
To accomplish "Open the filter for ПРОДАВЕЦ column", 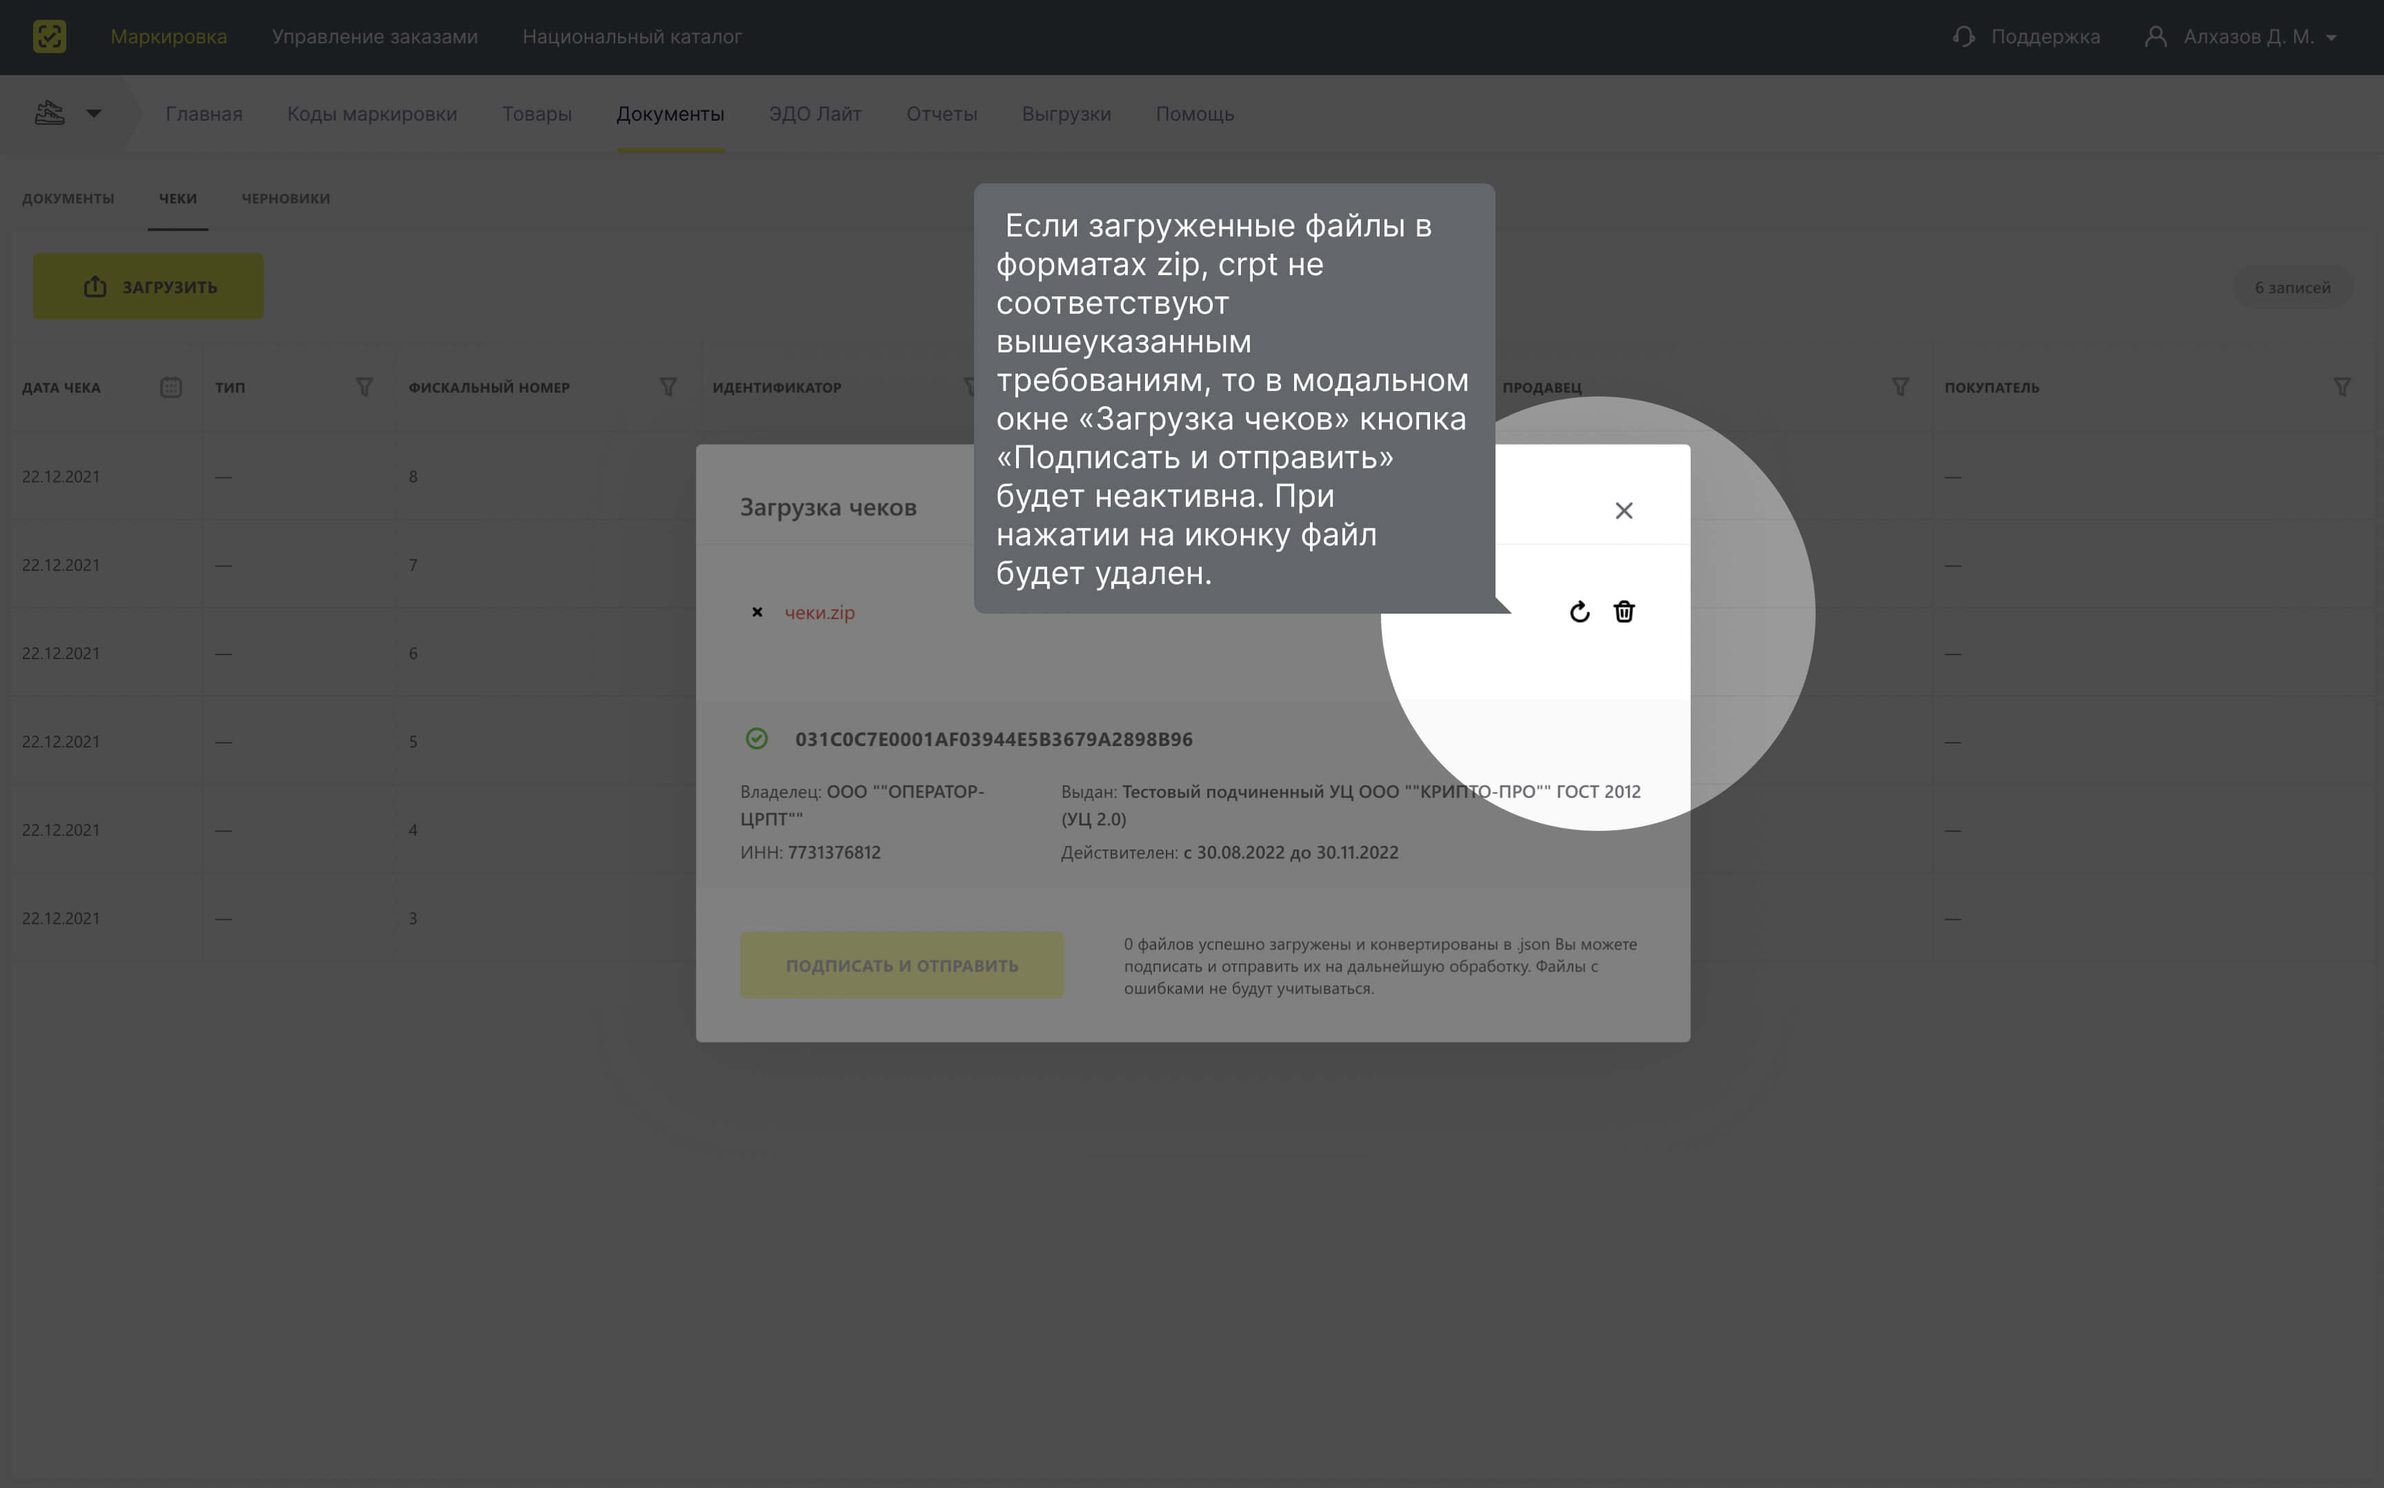I will pyautogui.click(x=1900, y=387).
